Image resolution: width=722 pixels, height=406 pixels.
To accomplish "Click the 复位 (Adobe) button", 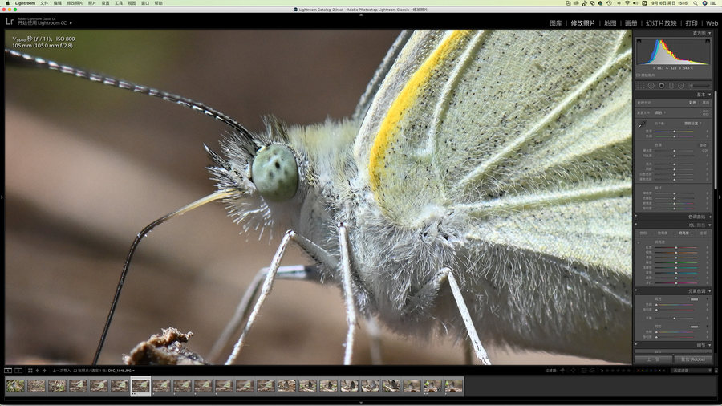I will (692, 359).
